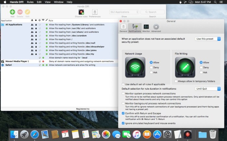Click the green Add rule button
227x141 pixels.
(x=12, y=12)
